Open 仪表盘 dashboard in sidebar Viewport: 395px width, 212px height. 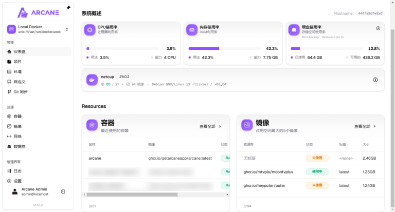[x=38, y=51]
